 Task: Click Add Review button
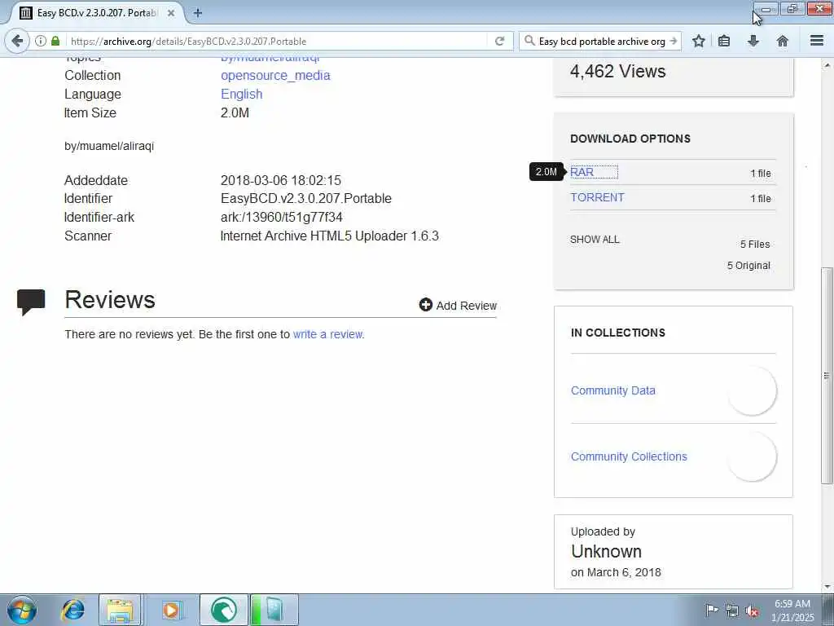[458, 305]
